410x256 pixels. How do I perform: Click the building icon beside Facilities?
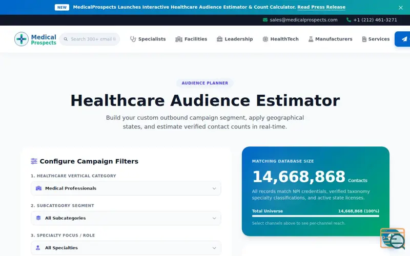point(179,39)
